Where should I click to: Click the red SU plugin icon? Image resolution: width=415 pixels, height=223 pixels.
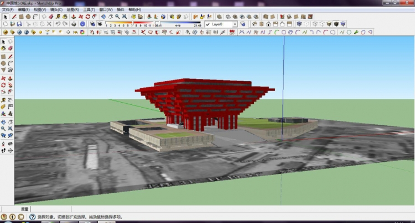click(x=232, y=32)
